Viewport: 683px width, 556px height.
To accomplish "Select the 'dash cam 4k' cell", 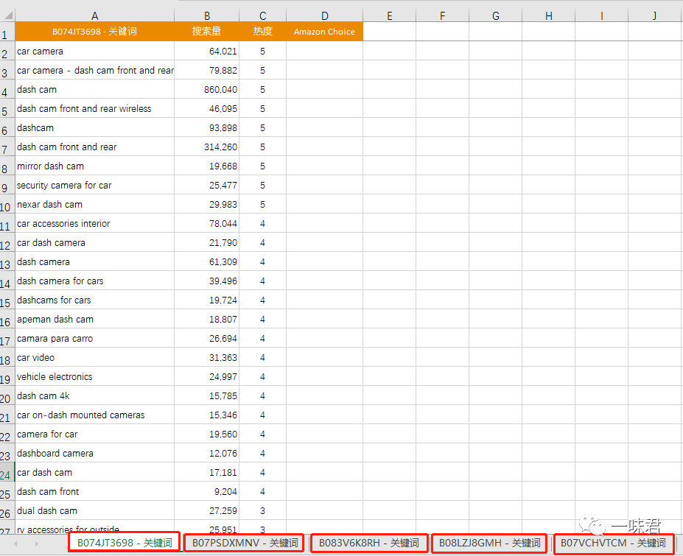I will 94,395.
